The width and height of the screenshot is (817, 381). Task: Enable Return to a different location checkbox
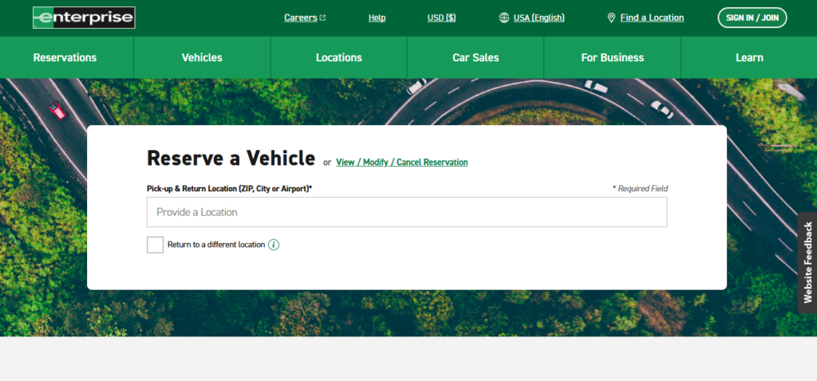(156, 245)
